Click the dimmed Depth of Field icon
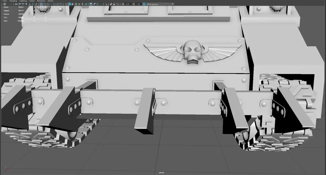The width and height of the screenshot is (326, 175). coord(101,4)
